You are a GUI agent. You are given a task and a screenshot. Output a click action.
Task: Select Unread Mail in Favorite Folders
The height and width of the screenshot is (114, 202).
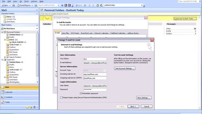coord(11,19)
